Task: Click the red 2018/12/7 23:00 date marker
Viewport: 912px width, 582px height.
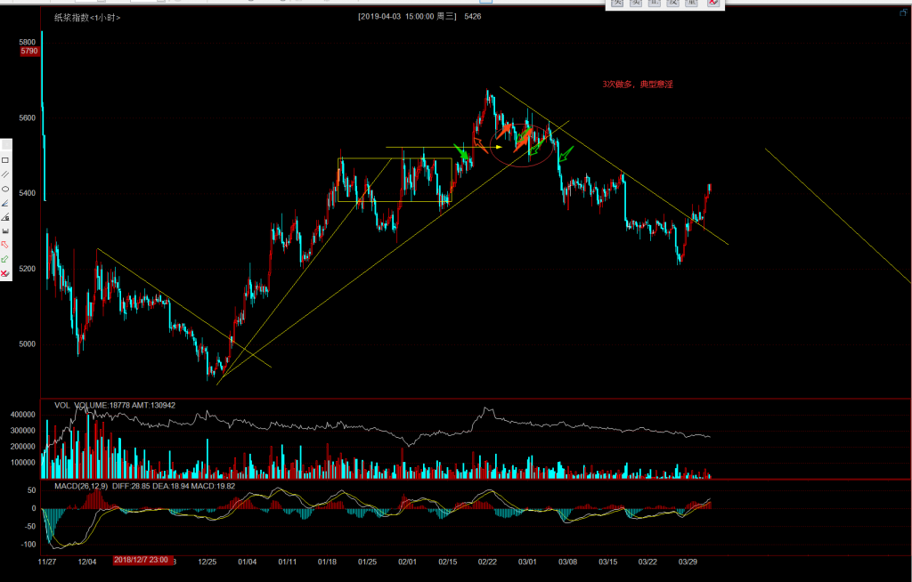Action: click(x=141, y=561)
